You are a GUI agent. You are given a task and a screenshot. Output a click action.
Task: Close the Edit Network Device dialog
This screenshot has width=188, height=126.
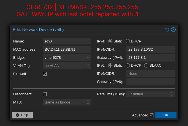[x=173, y=30]
